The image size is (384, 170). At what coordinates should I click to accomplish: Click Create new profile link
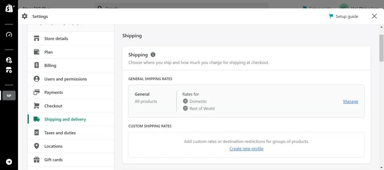coord(246,149)
